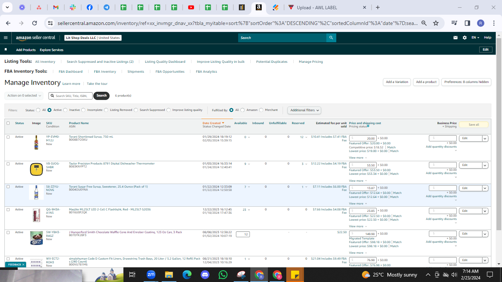502x282 pixels.
Task: Bookmark this page with the star icon
Action: click(436, 23)
